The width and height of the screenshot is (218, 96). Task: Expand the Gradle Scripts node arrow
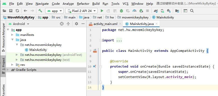click(8, 70)
